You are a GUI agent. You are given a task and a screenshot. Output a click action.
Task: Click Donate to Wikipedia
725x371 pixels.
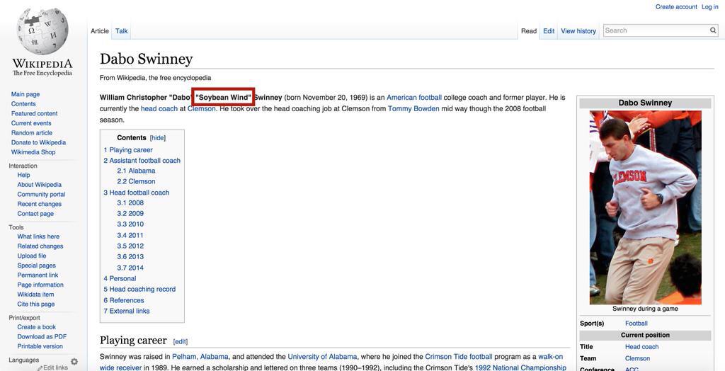(38, 143)
